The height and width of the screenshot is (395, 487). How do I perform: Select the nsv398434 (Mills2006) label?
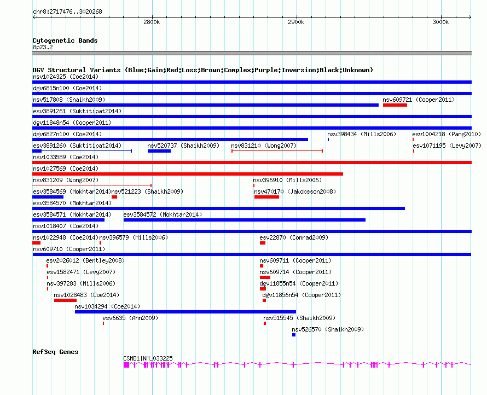tap(362, 134)
